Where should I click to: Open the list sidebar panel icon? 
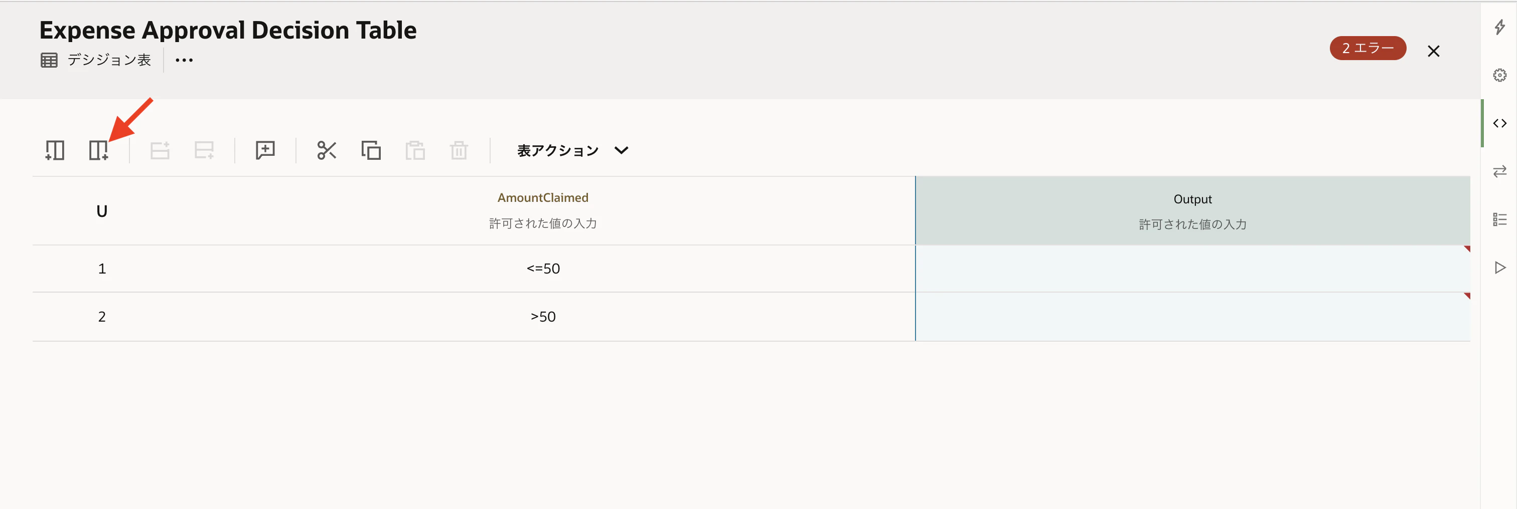pyautogui.click(x=1499, y=219)
